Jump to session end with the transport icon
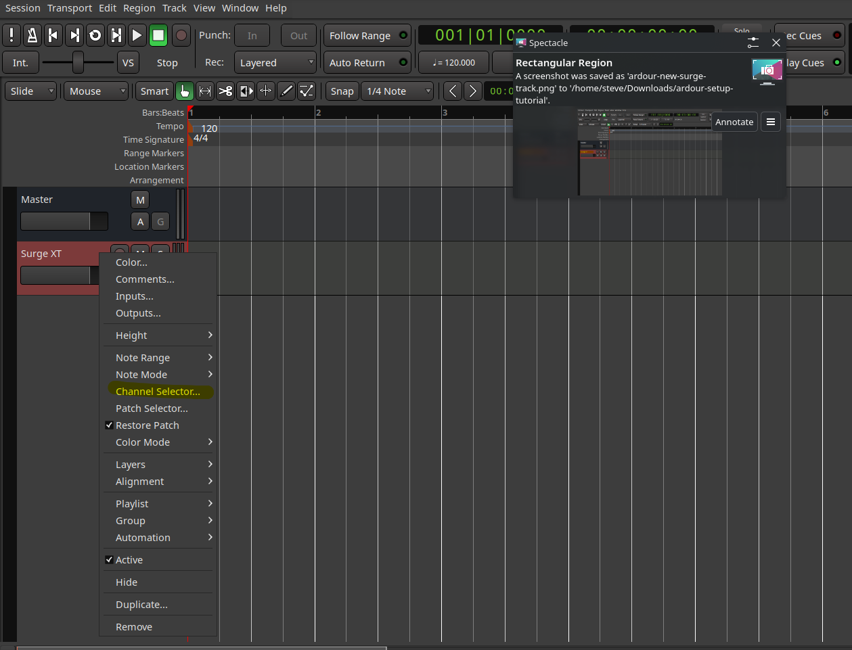The width and height of the screenshot is (852, 650). tap(74, 35)
